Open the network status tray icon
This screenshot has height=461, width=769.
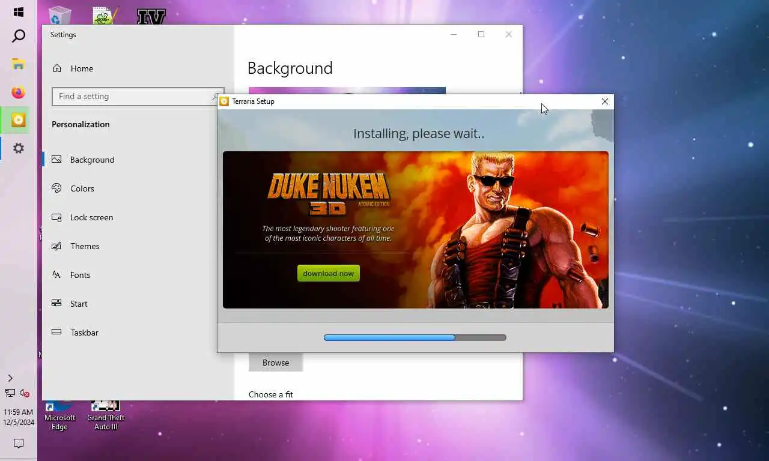click(x=10, y=393)
